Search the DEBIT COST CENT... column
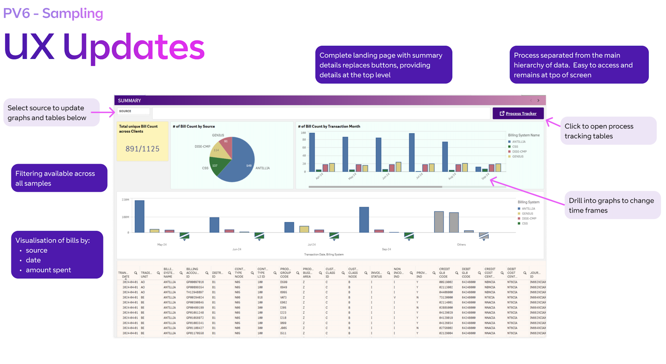Screen dimensions: 666x364 coord(525,273)
